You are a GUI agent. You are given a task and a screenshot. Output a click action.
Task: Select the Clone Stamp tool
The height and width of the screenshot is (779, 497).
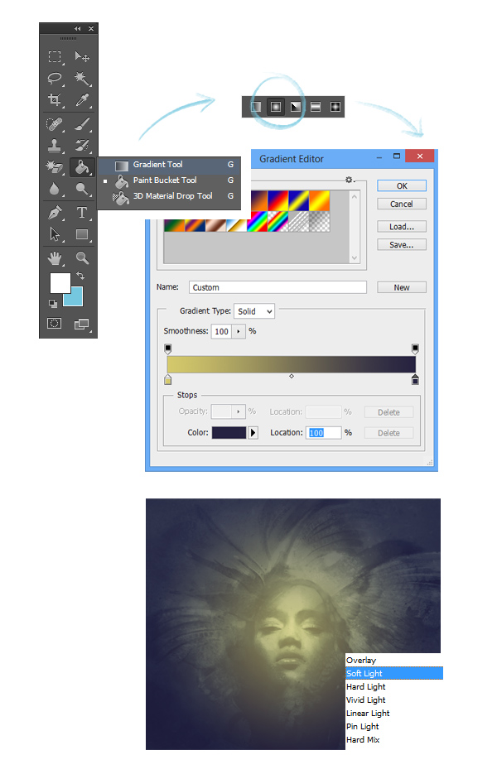[55, 146]
